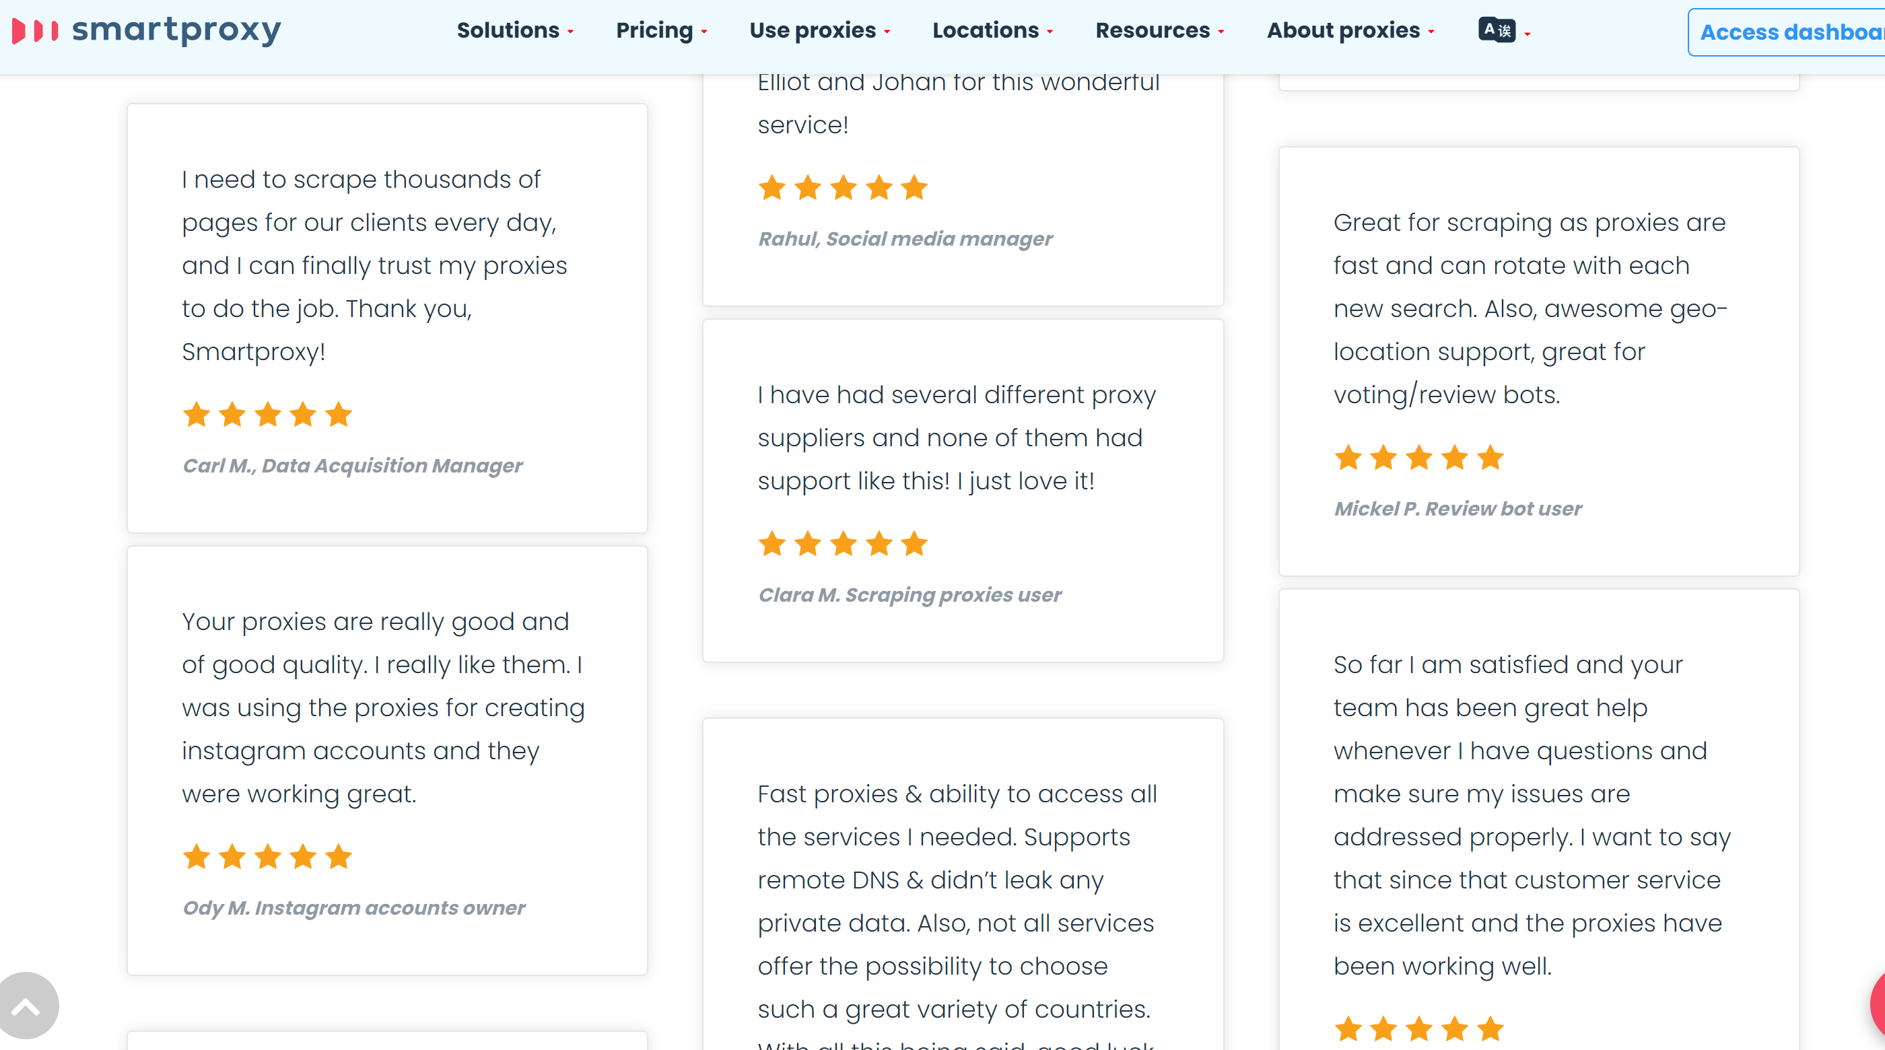This screenshot has height=1050, width=1885.
Task: Click the Pricing menu item
Action: pyautogui.click(x=656, y=31)
